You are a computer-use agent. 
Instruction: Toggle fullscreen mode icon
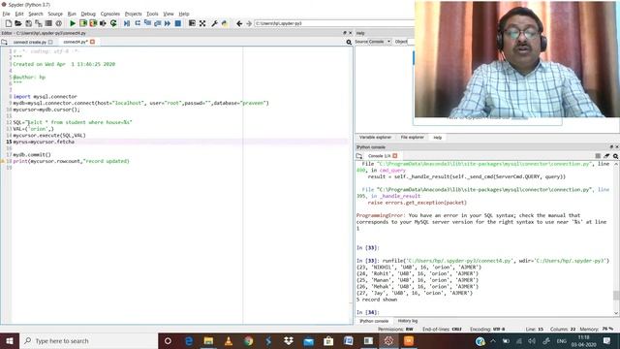coord(202,23)
